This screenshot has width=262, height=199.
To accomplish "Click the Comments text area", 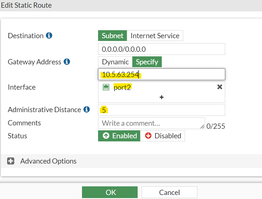I will (151, 123).
